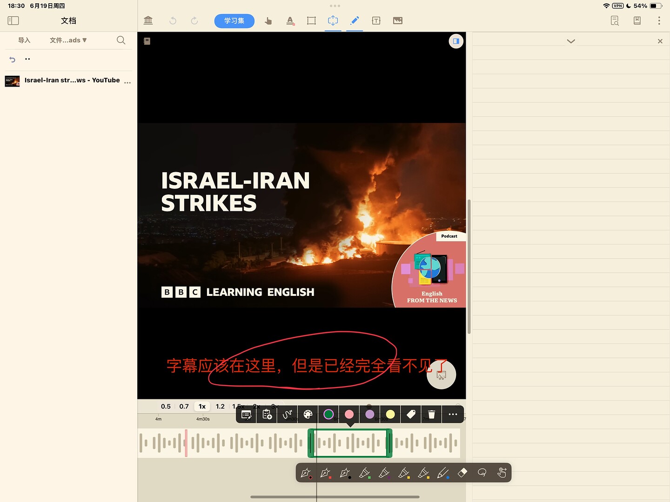Viewport: 670px width, 502px height.
Task: Choose the purple color swatch
Action: click(x=370, y=414)
